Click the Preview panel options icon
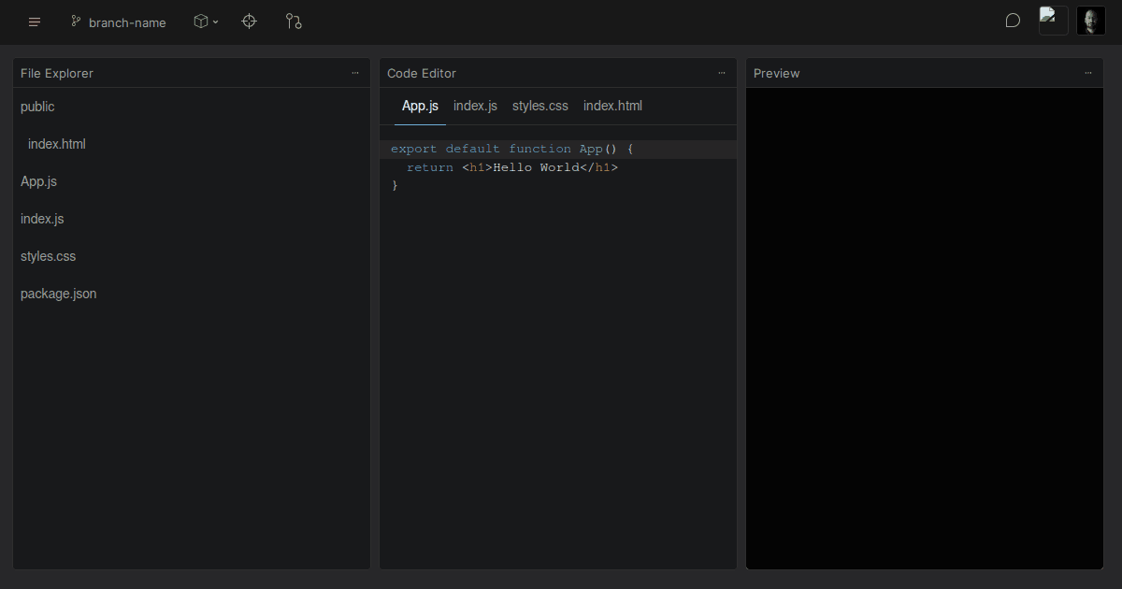Screen dimensions: 1122x589 pos(1088,73)
